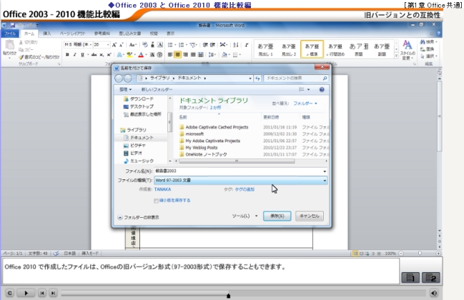464x300 pixels.
Task: Click the Save icon in quick access toolbar
Action: click(12, 26)
